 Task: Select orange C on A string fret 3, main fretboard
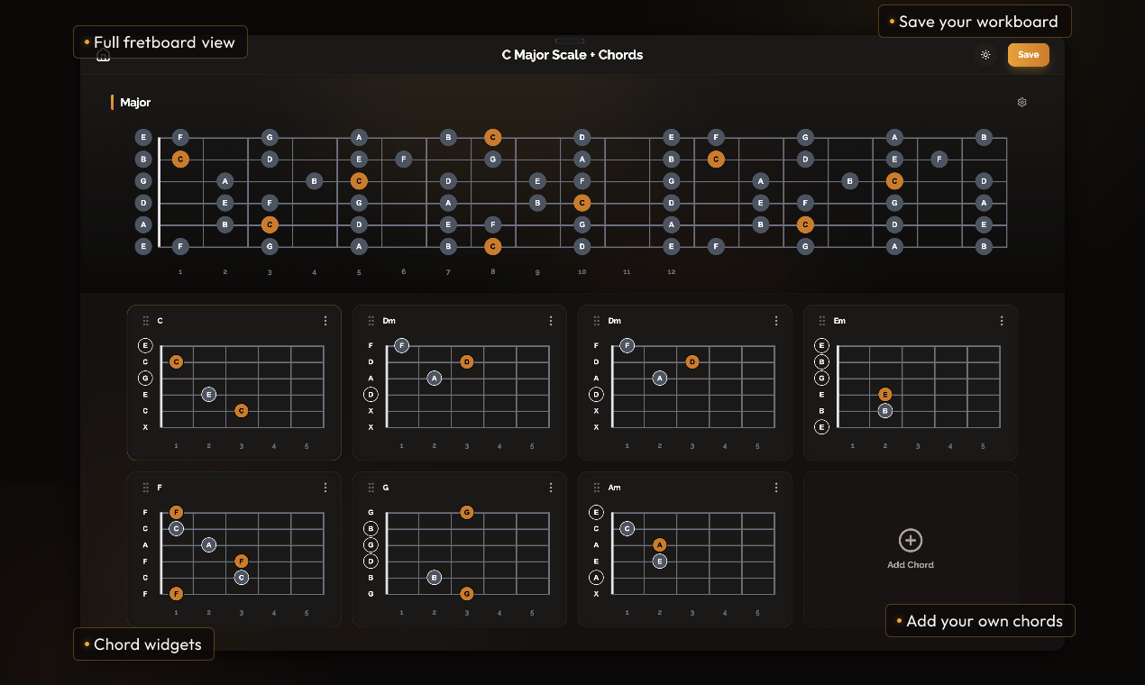click(x=270, y=224)
